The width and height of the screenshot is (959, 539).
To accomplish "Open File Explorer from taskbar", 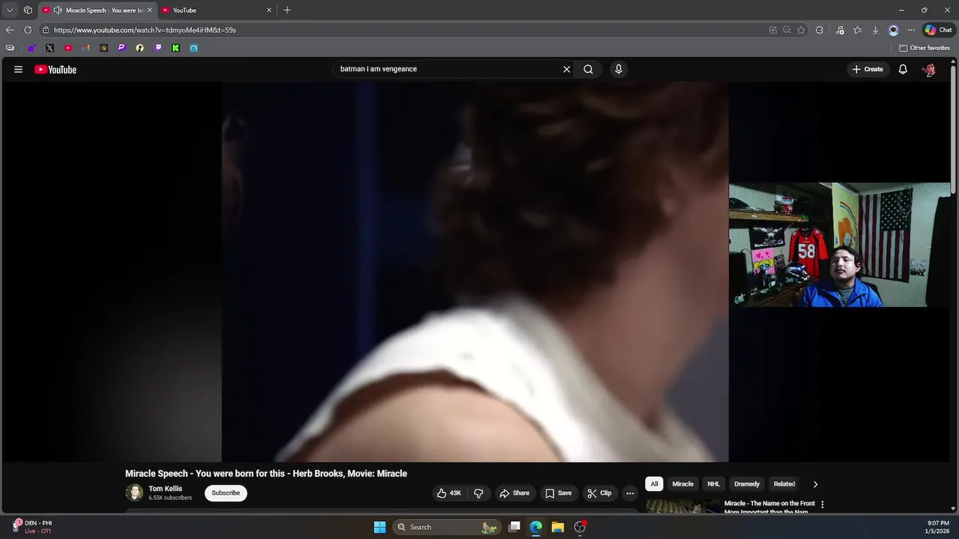I will point(557,527).
